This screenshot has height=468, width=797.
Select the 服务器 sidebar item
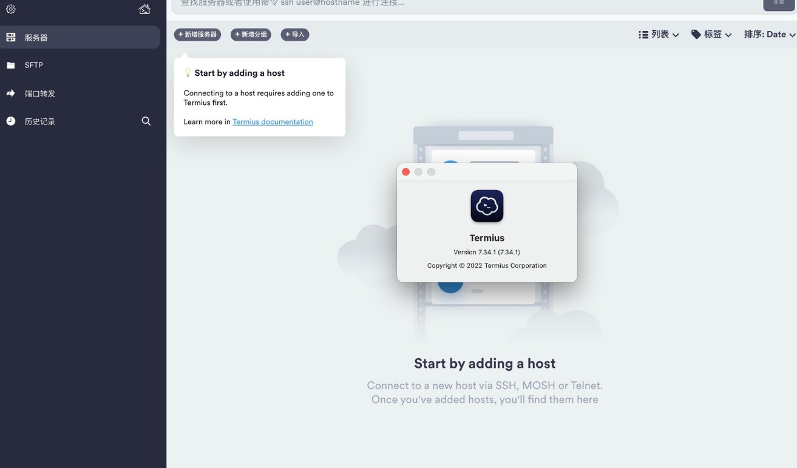tap(80, 37)
